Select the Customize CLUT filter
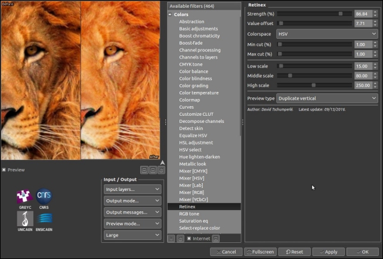383x259 pixels. click(x=196, y=114)
